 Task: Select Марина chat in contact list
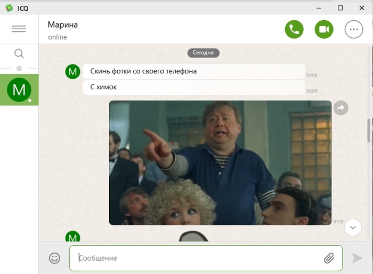[19, 89]
